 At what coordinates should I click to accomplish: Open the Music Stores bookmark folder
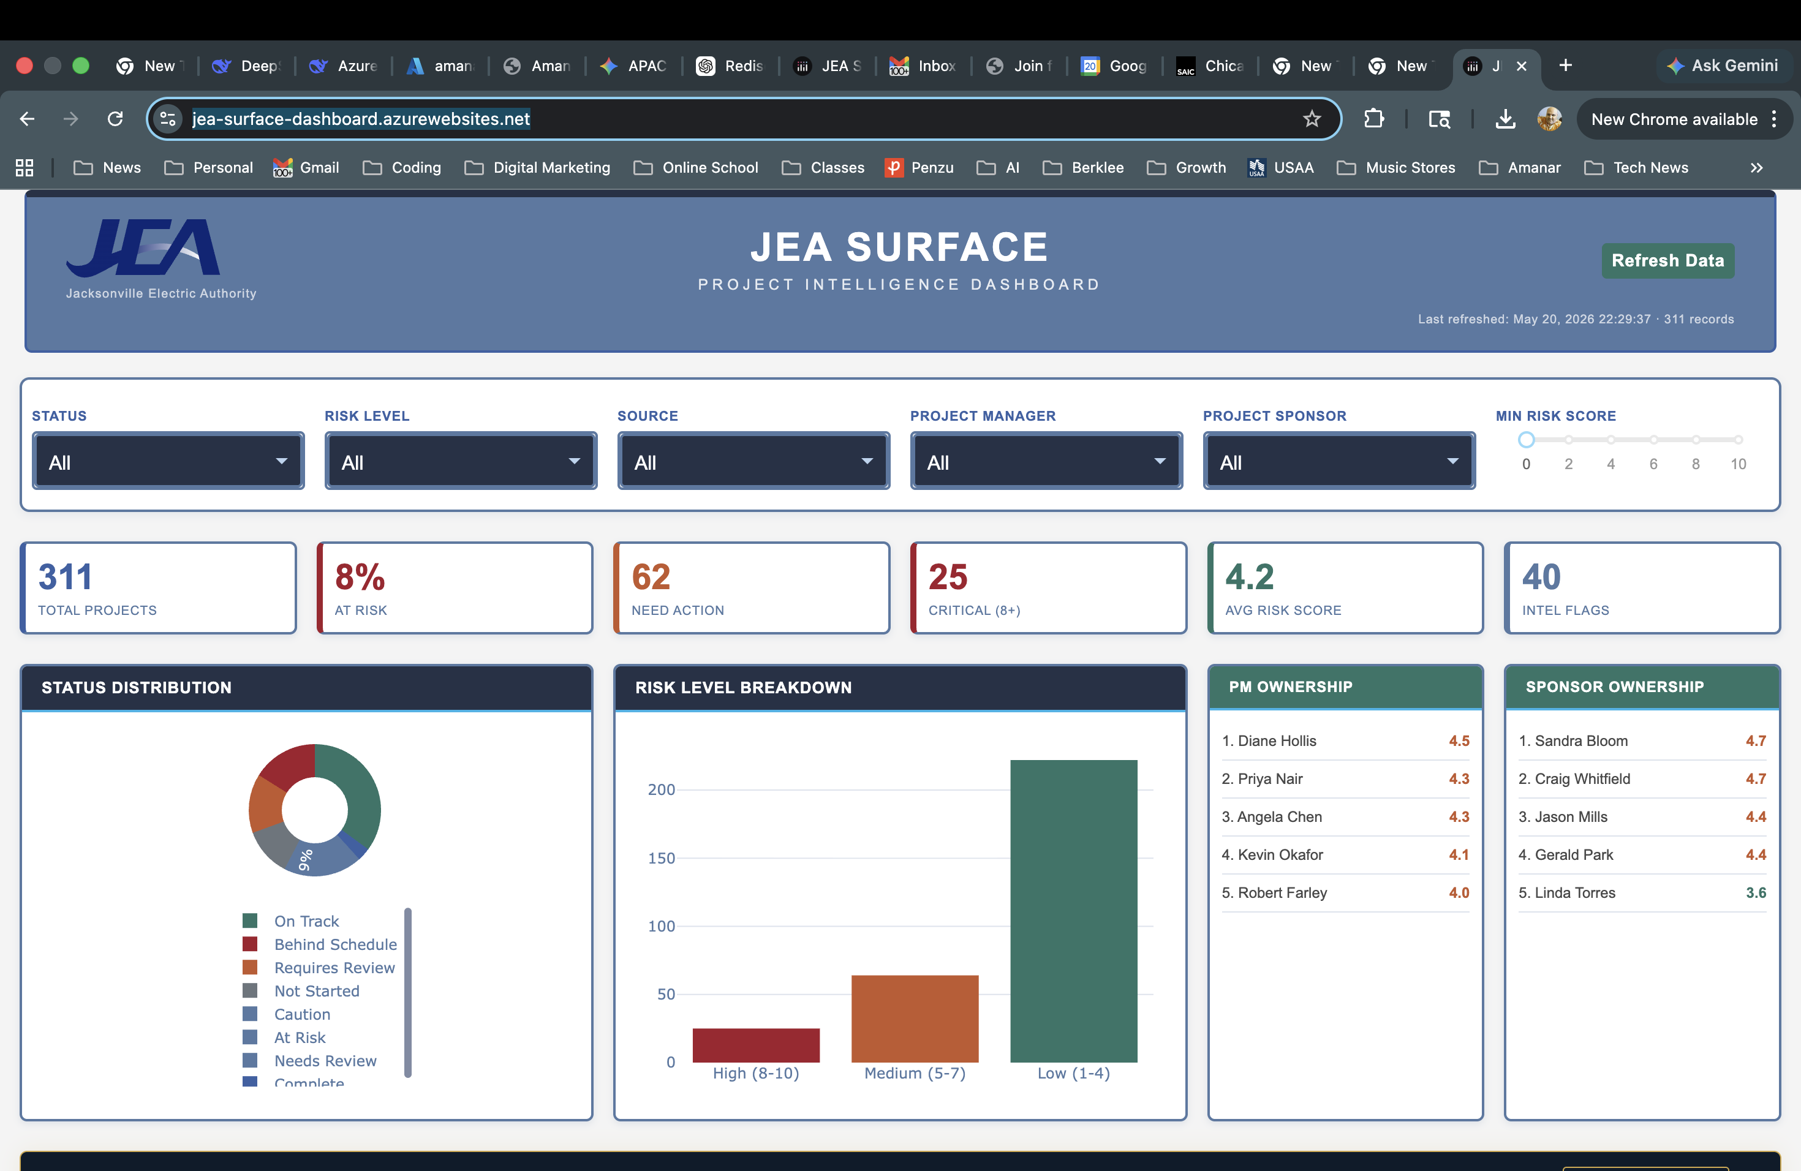[1395, 167]
